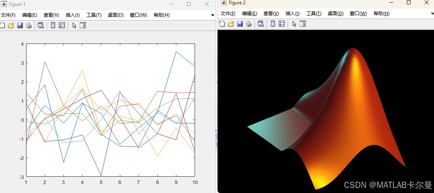Insert a colorbar in Figure 1
The image size is (434, 193).
tap(53, 25)
